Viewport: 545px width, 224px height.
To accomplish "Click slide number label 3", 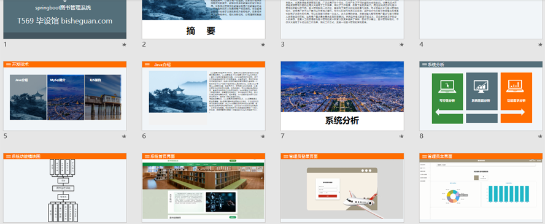I will pos(282,44).
